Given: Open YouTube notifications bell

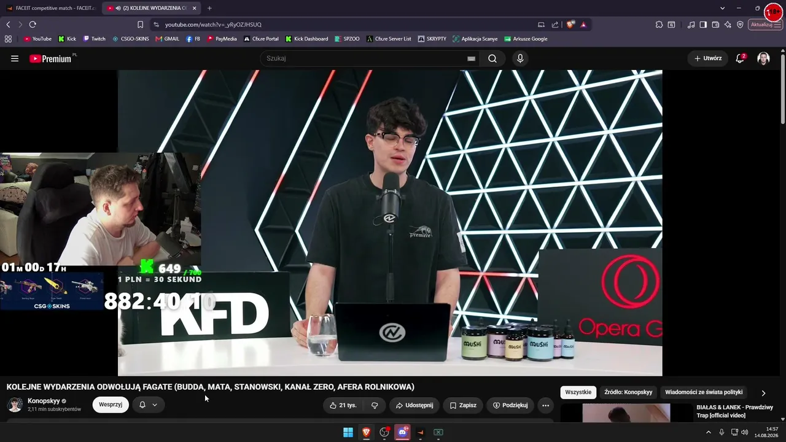Looking at the screenshot, I should point(740,58).
